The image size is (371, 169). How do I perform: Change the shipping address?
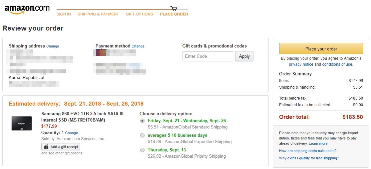click(x=53, y=46)
